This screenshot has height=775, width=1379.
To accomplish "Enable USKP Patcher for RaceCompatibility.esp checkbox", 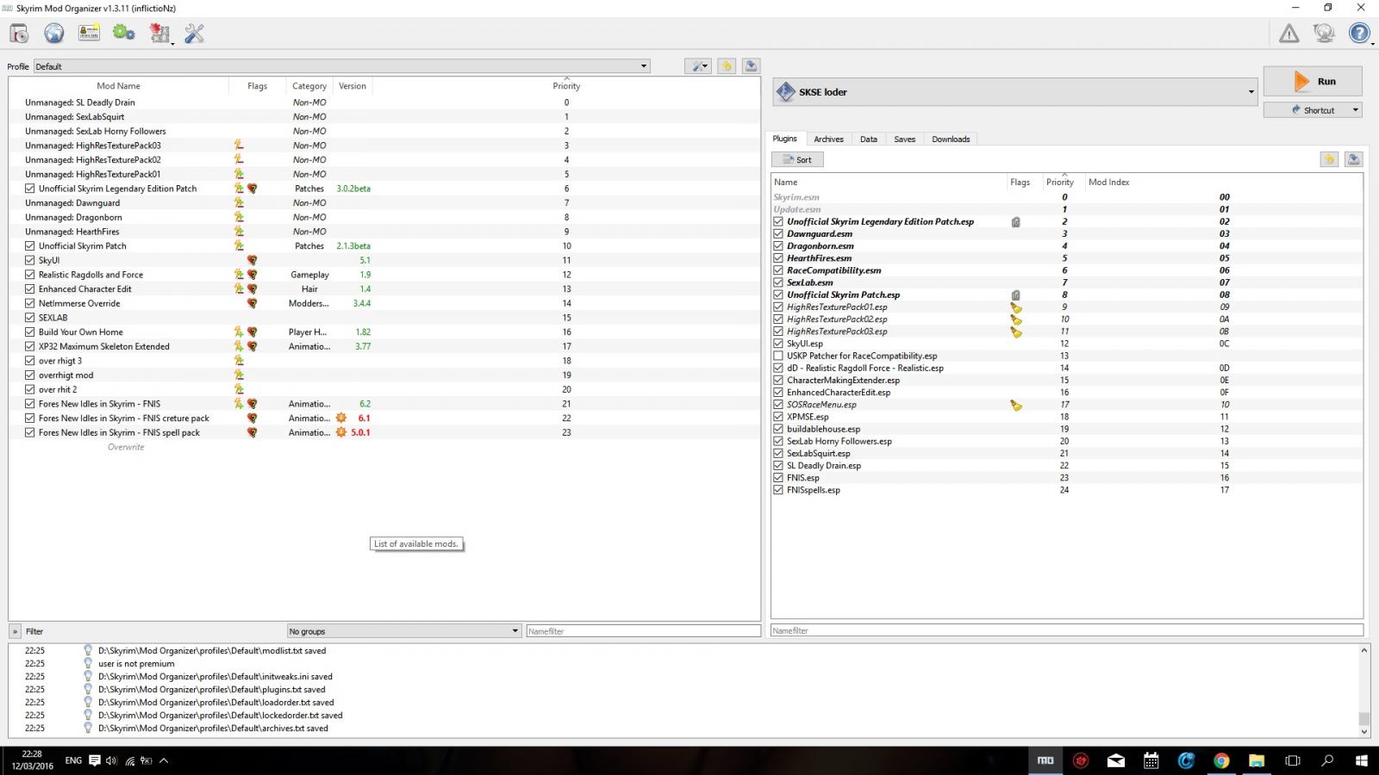I will (779, 356).
